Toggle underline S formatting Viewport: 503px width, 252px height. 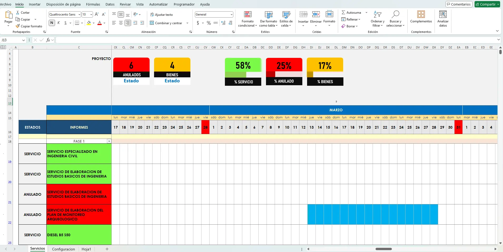click(66, 23)
